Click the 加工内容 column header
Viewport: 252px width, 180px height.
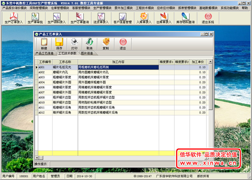[x=118, y=62]
